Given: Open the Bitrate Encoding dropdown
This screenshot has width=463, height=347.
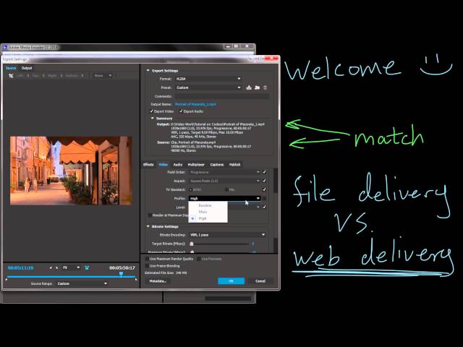Looking at the screenshot, I should [227, 235].
